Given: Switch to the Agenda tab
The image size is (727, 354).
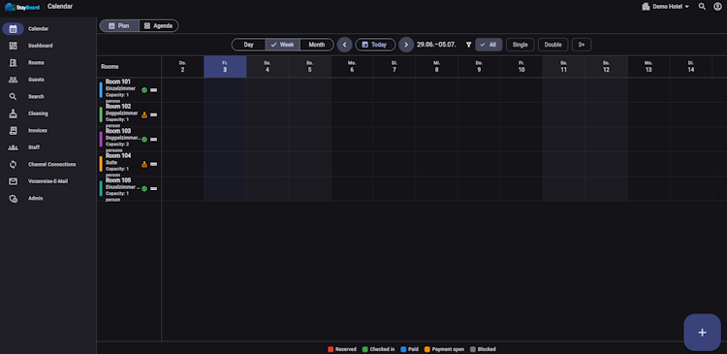Looking at the screenshot, I should tap(159, 26).
